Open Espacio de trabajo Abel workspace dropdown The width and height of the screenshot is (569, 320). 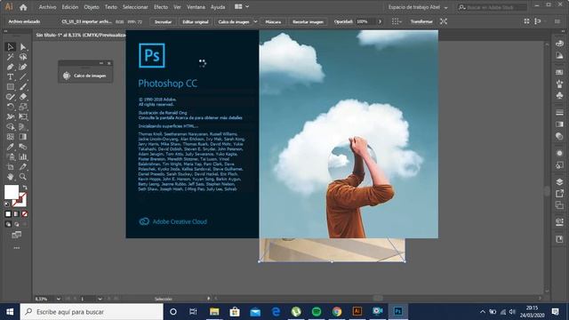(418, 7)
